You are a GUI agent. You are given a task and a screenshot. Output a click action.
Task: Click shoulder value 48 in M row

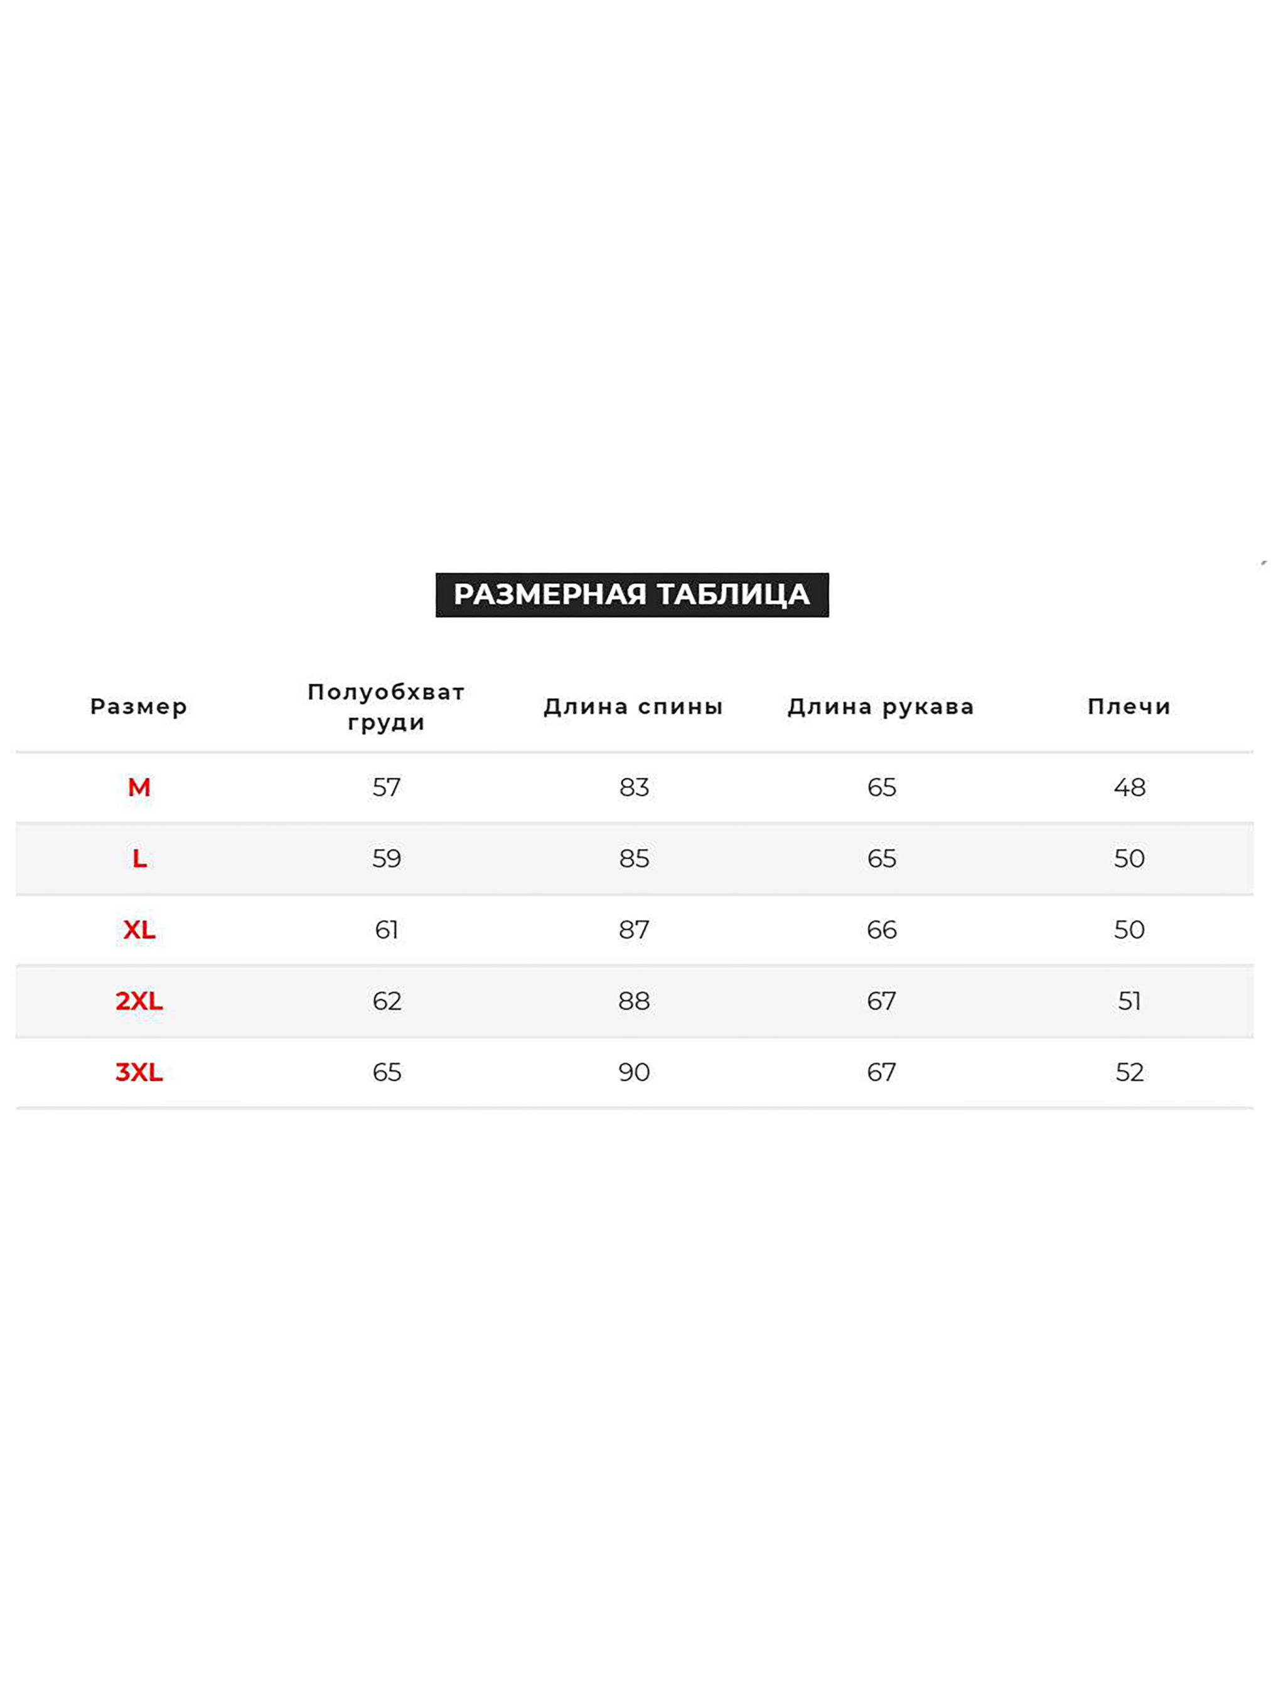pos(1129,787)
